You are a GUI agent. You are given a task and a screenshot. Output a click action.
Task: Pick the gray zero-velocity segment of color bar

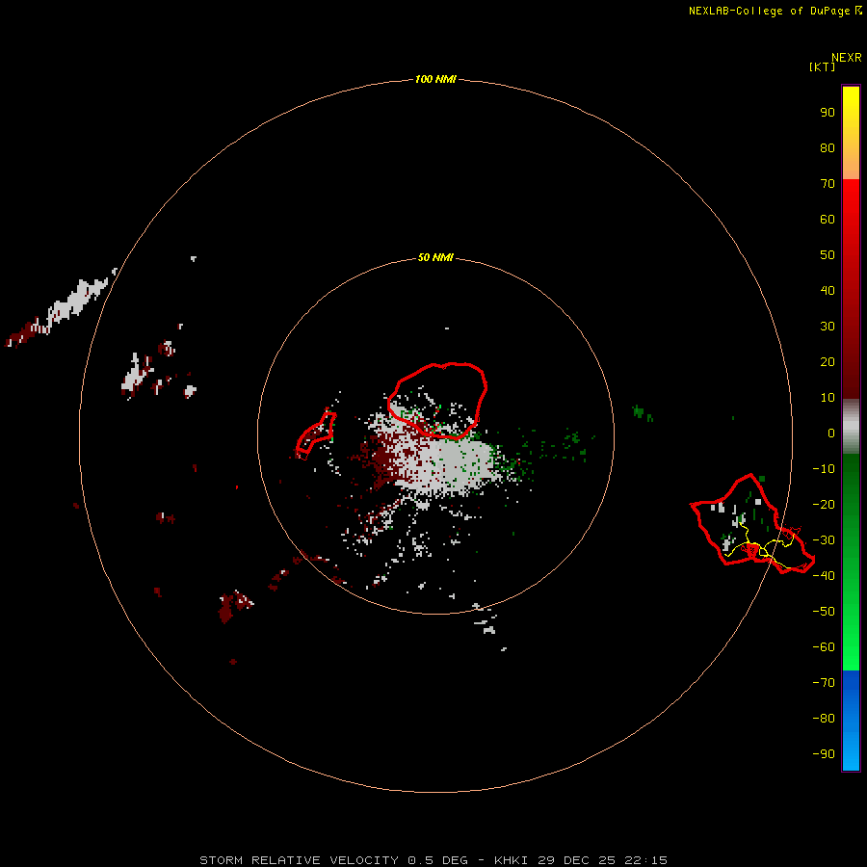click(x=851, y=427)
